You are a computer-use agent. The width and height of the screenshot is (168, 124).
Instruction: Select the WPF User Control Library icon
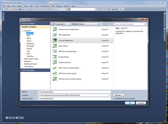pos(55,73)
